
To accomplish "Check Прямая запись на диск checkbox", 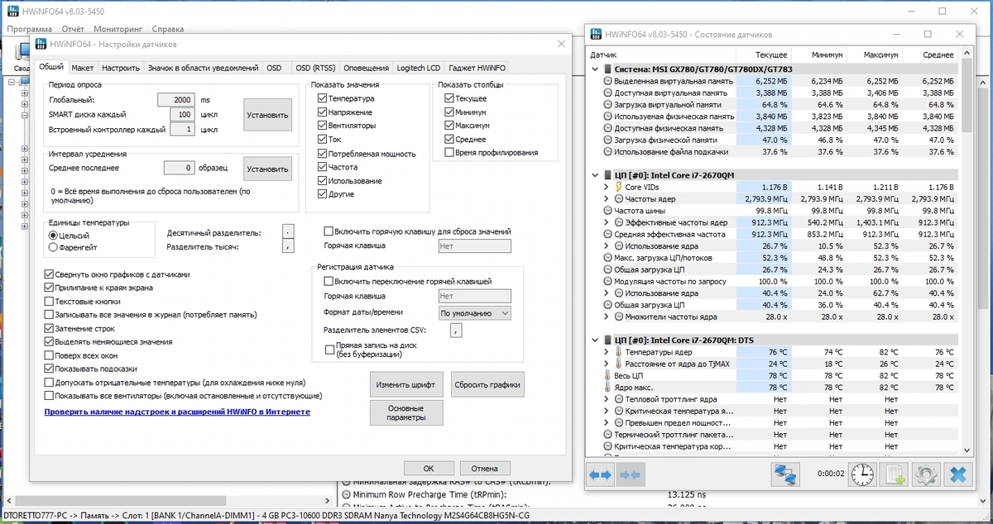I will 329,350.
